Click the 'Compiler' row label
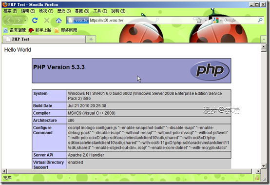This screenshot has width=270, height=185. pyautogui.click(x=41, y=113)
